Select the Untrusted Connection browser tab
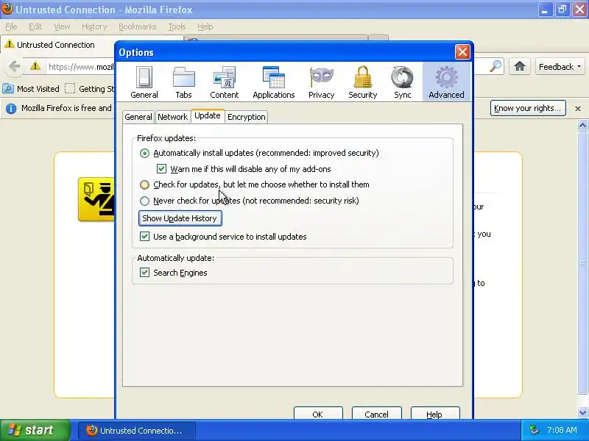 [x=57, y=45]
